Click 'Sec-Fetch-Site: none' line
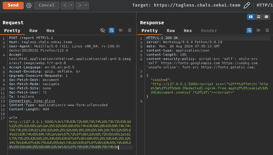This screenshot has width=273, height=155. (x=30, y=88)
